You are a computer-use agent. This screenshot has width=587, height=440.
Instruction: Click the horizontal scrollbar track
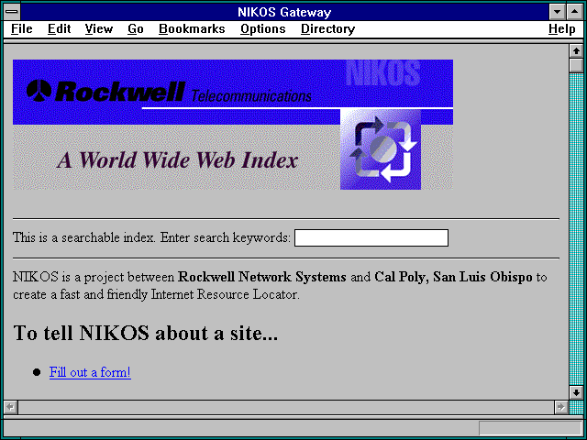pos(286,407)
